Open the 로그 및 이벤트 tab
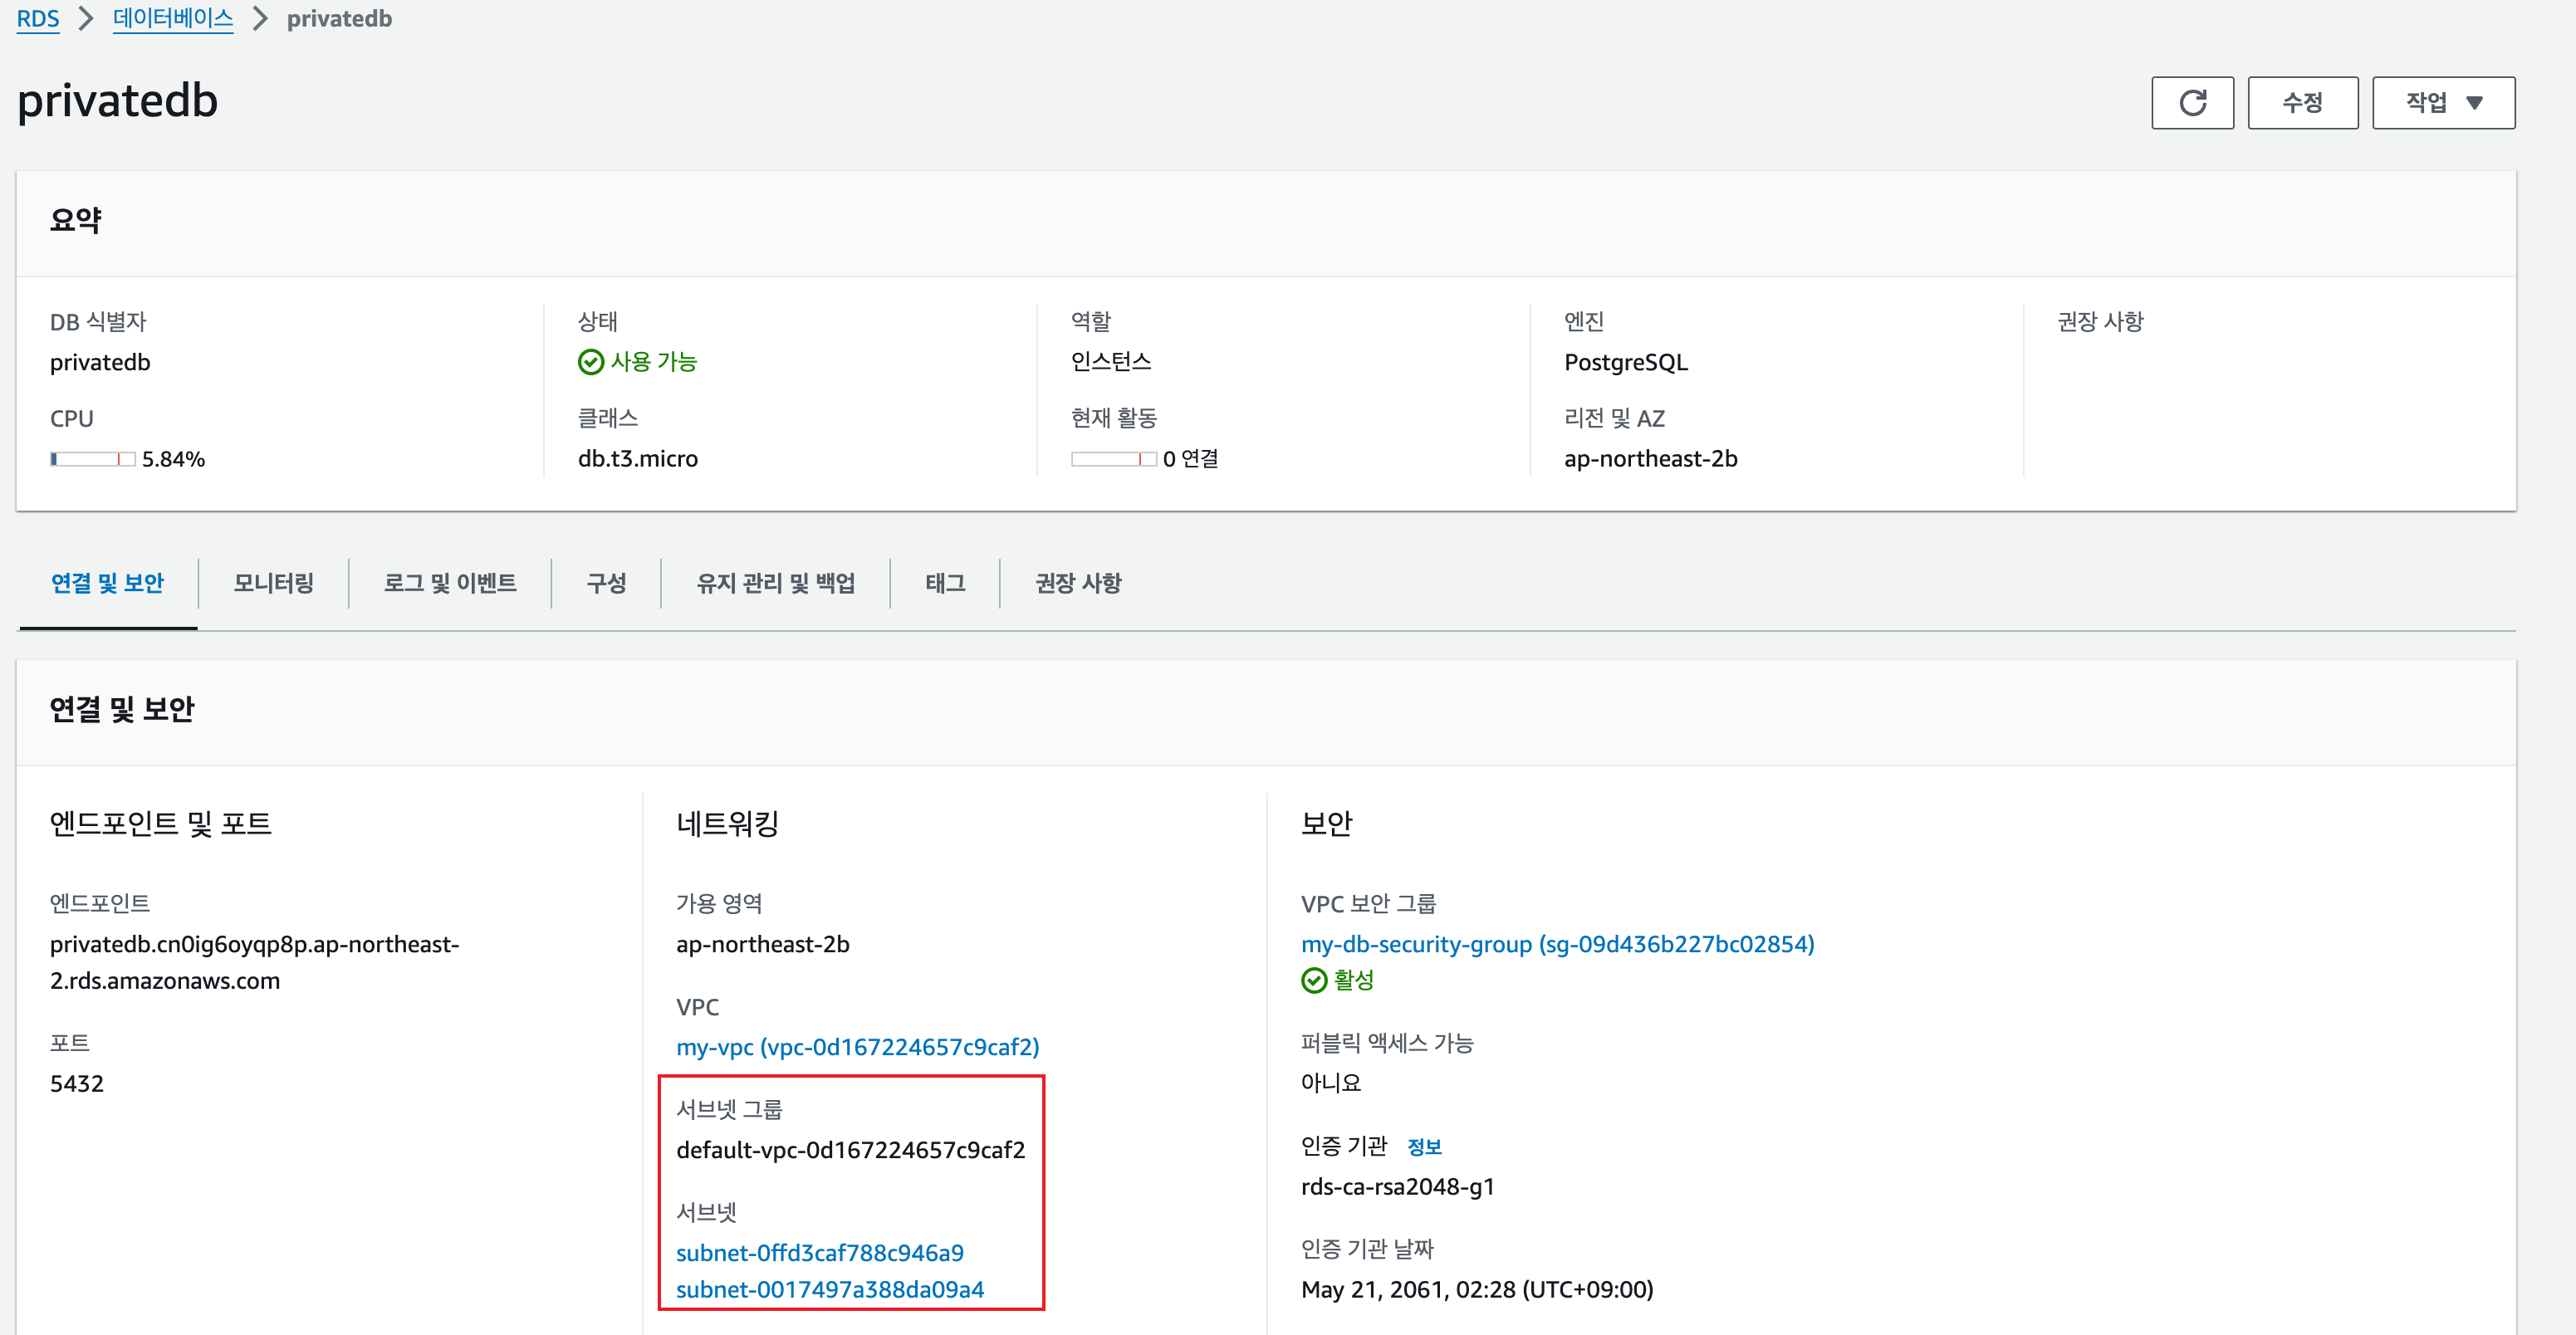Screen dimensions: 2576x1335 [x=450, y=583]
